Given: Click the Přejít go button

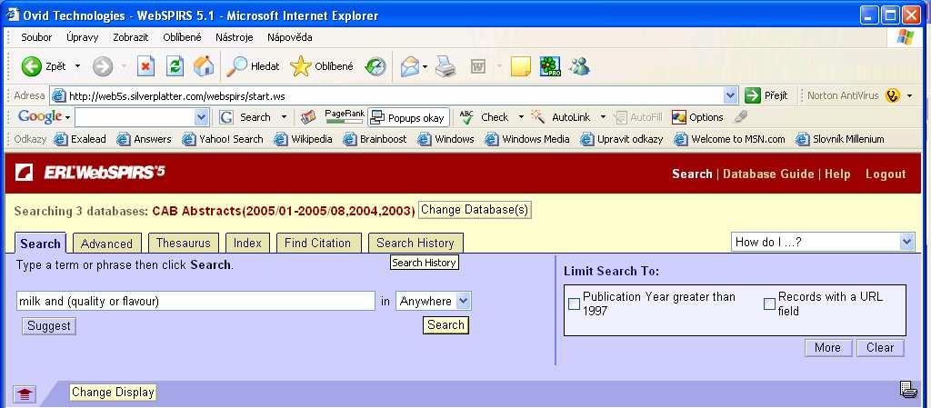Looking at the screenshot, I should 766,95.
